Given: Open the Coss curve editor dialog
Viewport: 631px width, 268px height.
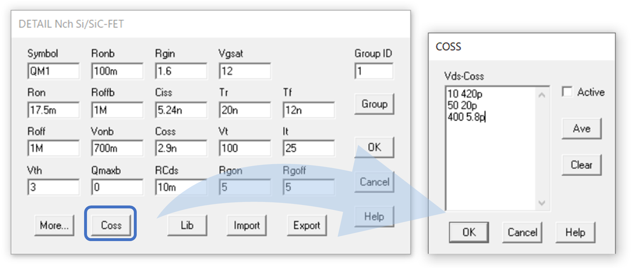Looking at the screenshot, I should tap(110, 225).
